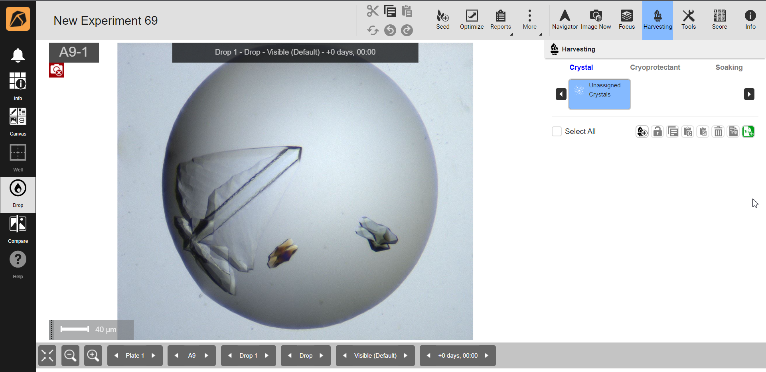The height and width of the screenshot is (372, 766).
Task: Click the Copy icon in top toolbar
Action: tap(390, 11)
